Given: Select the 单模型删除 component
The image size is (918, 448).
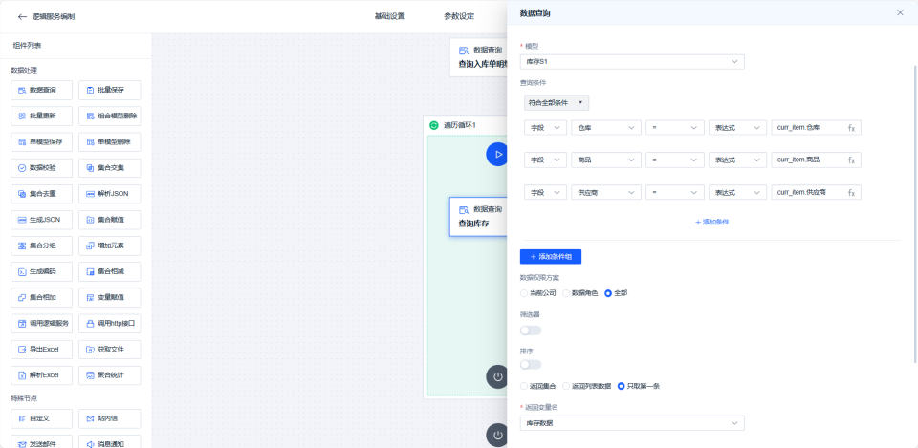Looking at the screenshot, I should [x=109, y=142].
